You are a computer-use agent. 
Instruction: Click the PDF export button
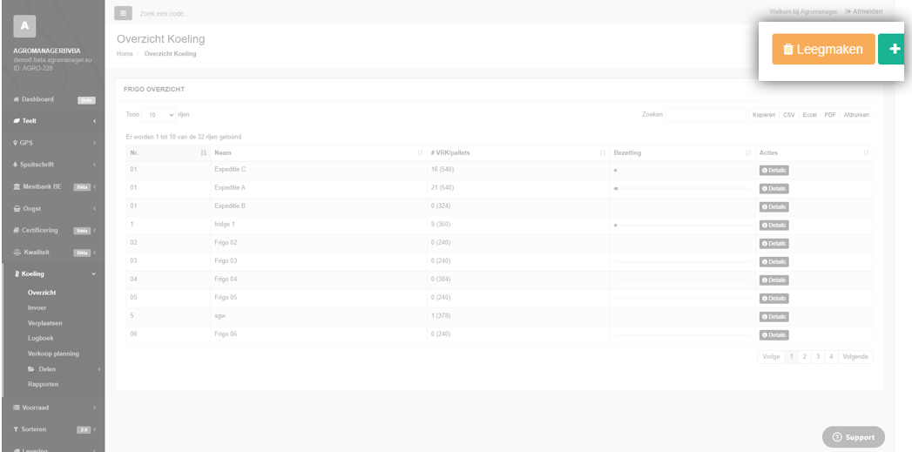pos(830,115)
